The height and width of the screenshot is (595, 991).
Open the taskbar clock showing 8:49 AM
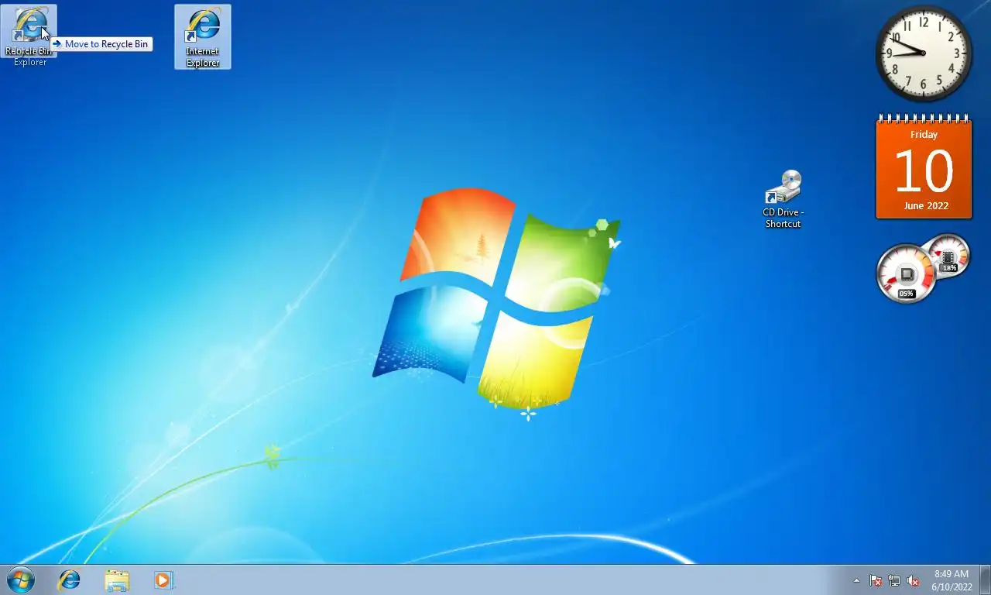[x=952, y=580]
